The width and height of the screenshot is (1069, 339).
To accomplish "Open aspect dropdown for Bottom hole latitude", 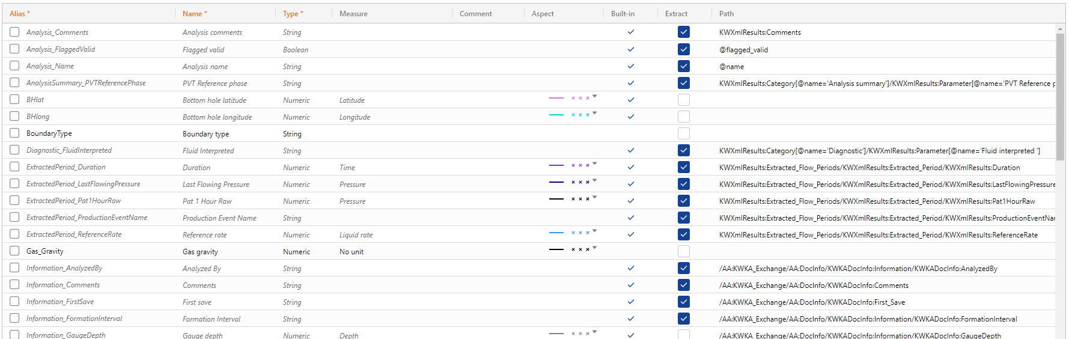I will (x=595, y=96).
